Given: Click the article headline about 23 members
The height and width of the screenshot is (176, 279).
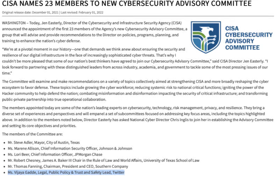Looking at the screenshot, I should [127, 4].
